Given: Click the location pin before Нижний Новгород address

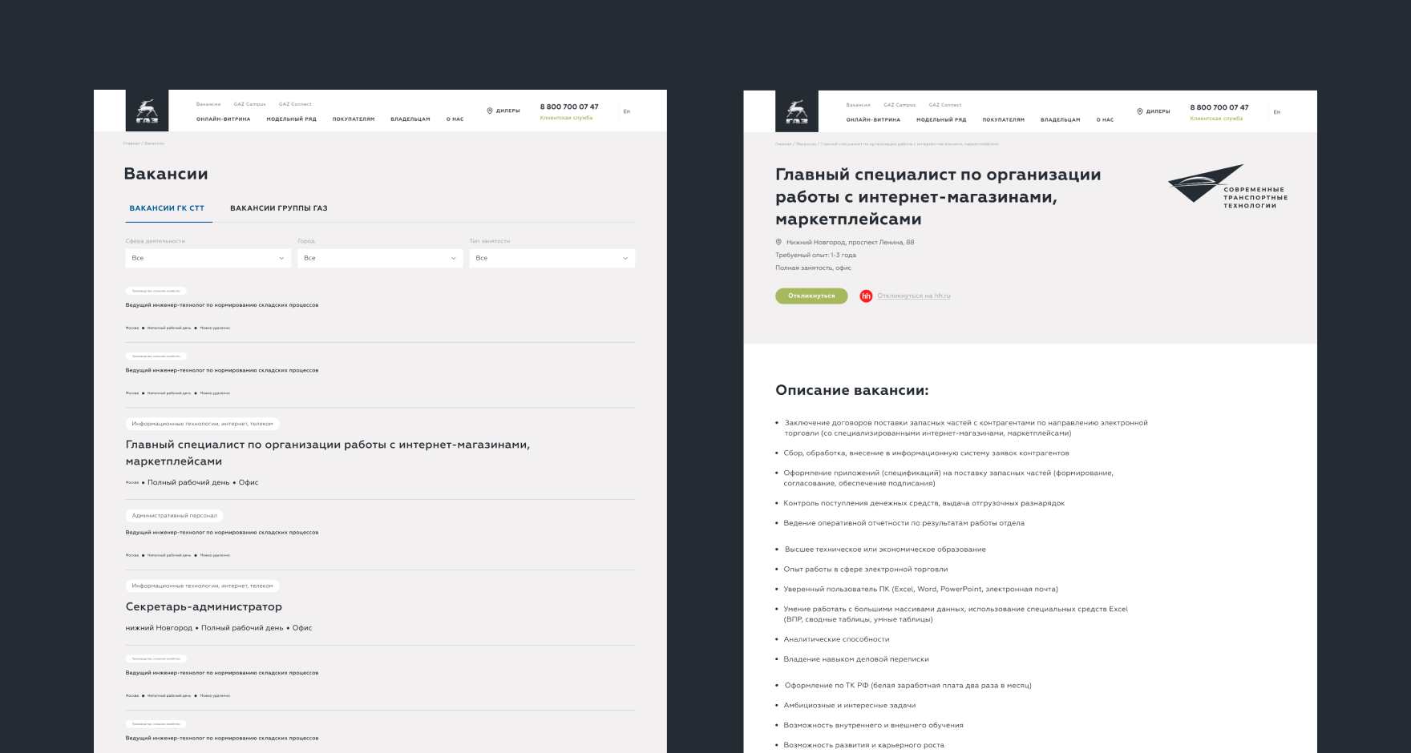Looking at the screenshot, I should pyautogui.click(x=777, y=242).
